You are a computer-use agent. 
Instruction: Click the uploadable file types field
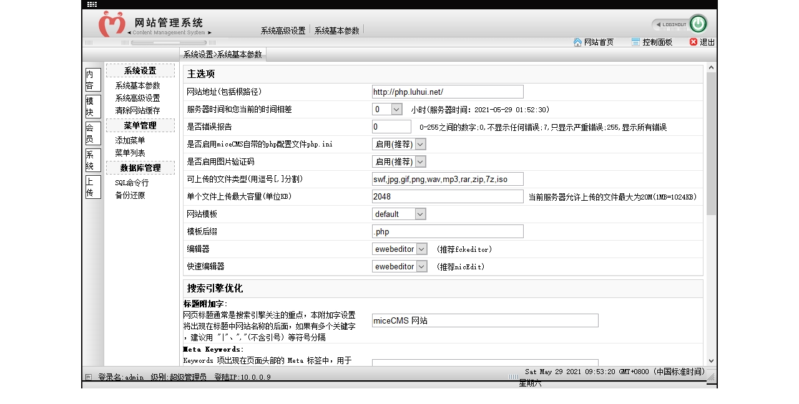[x=448, y=179]
